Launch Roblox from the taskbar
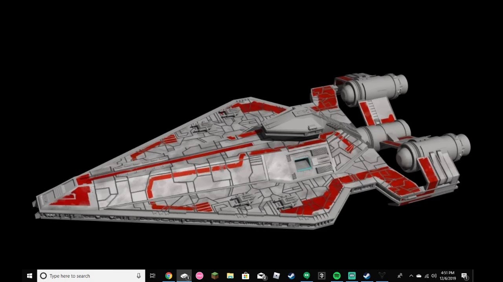 tap(276, 276)
